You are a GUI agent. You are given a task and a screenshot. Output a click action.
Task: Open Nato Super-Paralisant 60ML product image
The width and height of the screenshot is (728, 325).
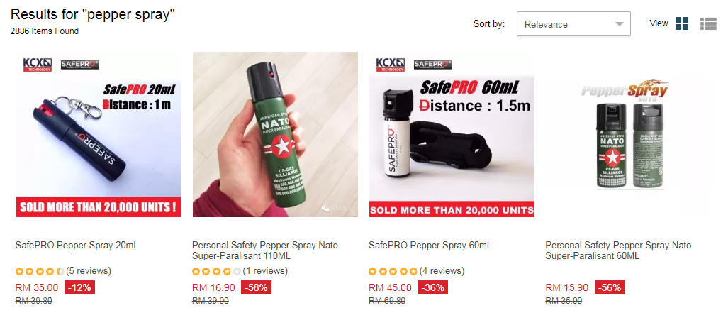(628, 134)
